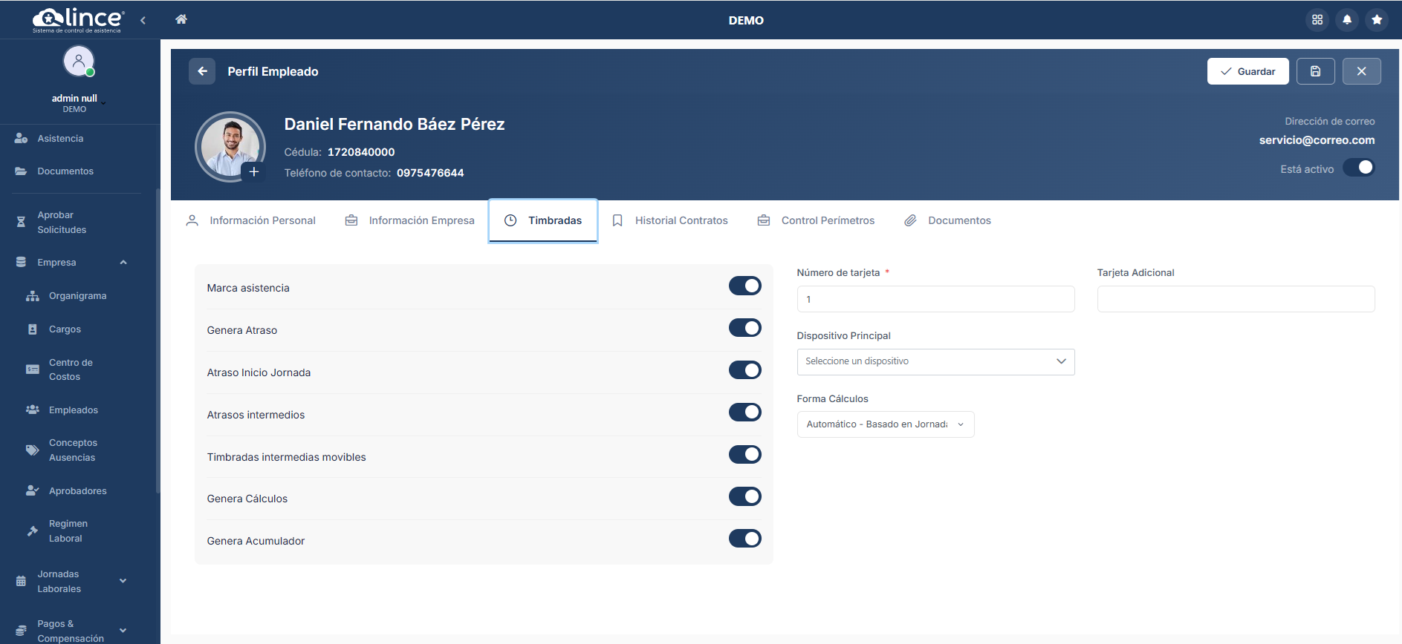Open the apps grid icon
1402x644 pixels.
[x=1317, y=20]
